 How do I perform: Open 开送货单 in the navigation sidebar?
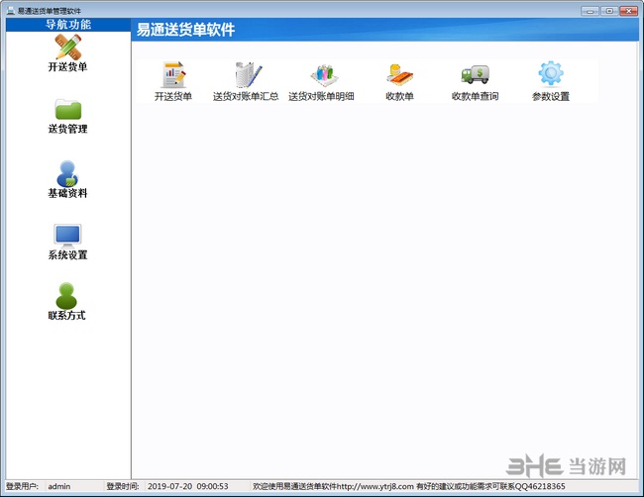tap(67, 53)
